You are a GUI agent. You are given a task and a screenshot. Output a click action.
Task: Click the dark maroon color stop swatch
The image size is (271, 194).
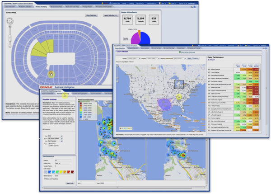click(72, 172)
